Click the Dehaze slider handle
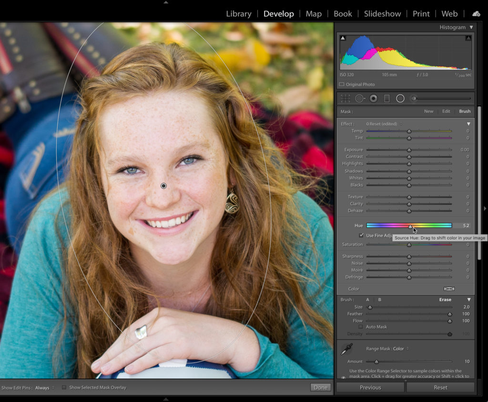Image resolution: width=488 pixels, height=402 pixels. (x=409, y=211)
